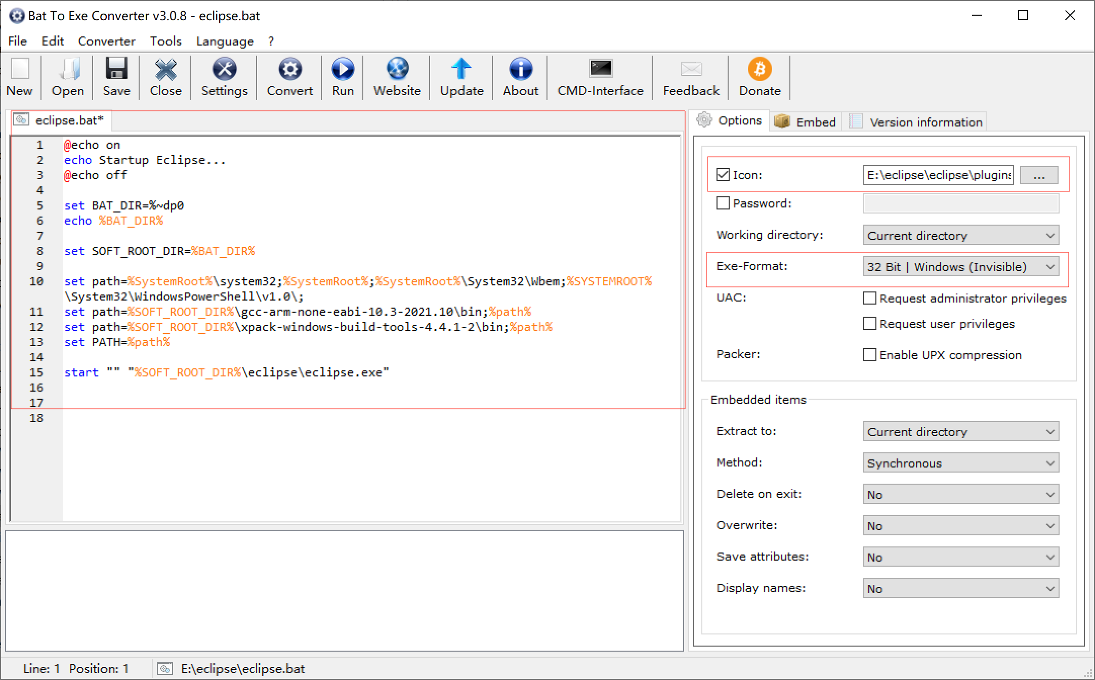The image size is (1095, 680).
Task: Click line 12 xpack-windows-build-tools path line
Action: click(x=308, y=327)
